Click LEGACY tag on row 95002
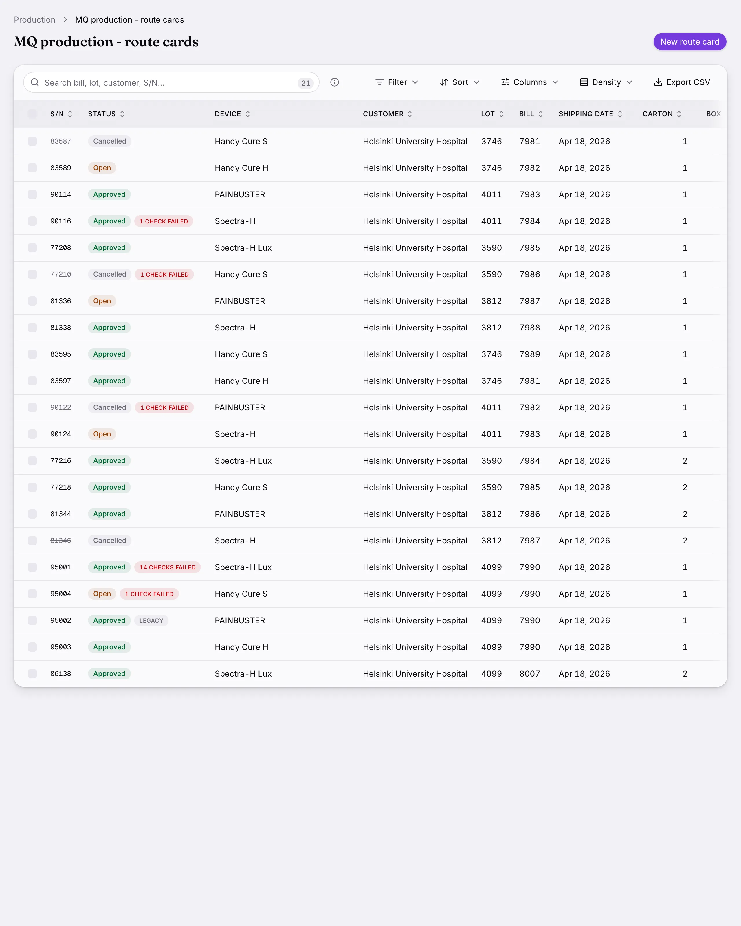Viewport: 741px width, 926px height. pos(151,621)
